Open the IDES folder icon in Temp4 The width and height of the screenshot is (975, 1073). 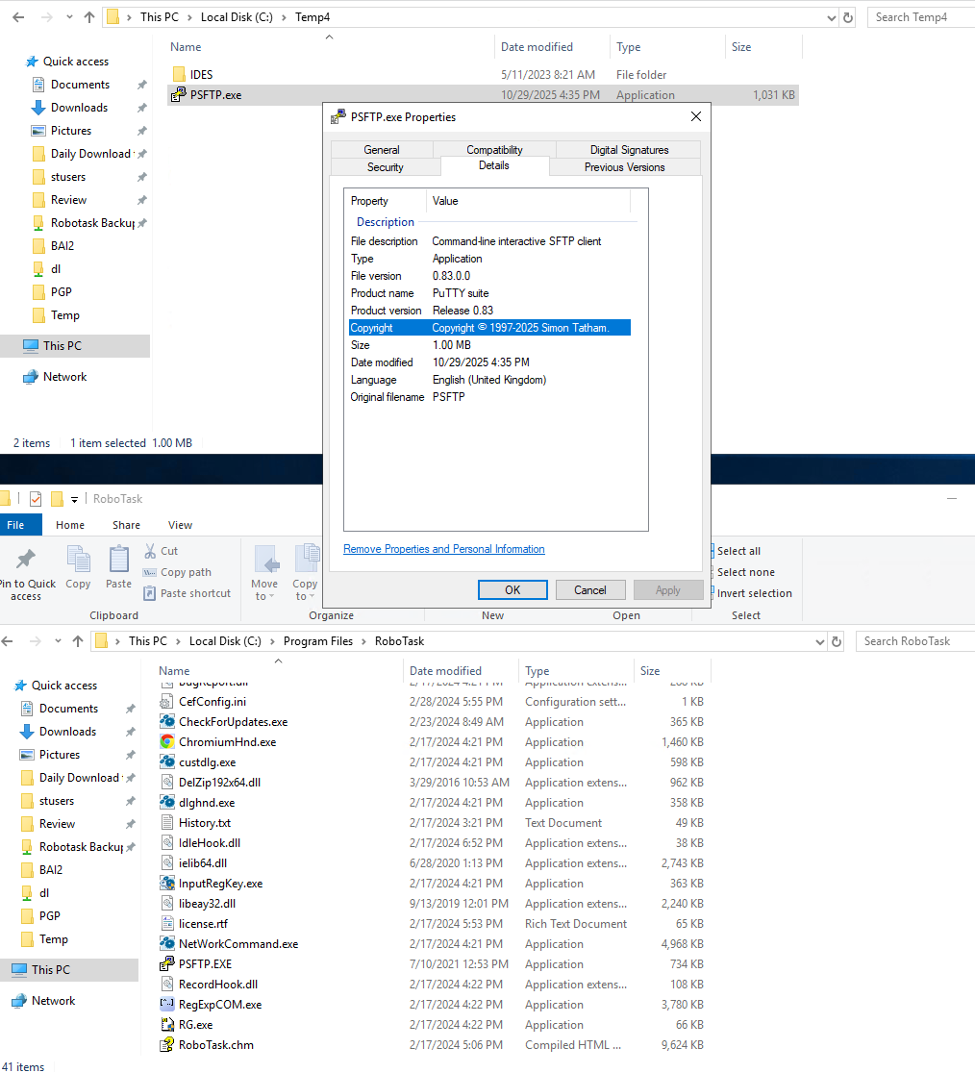pyautogui.click(x=178, y=75)
